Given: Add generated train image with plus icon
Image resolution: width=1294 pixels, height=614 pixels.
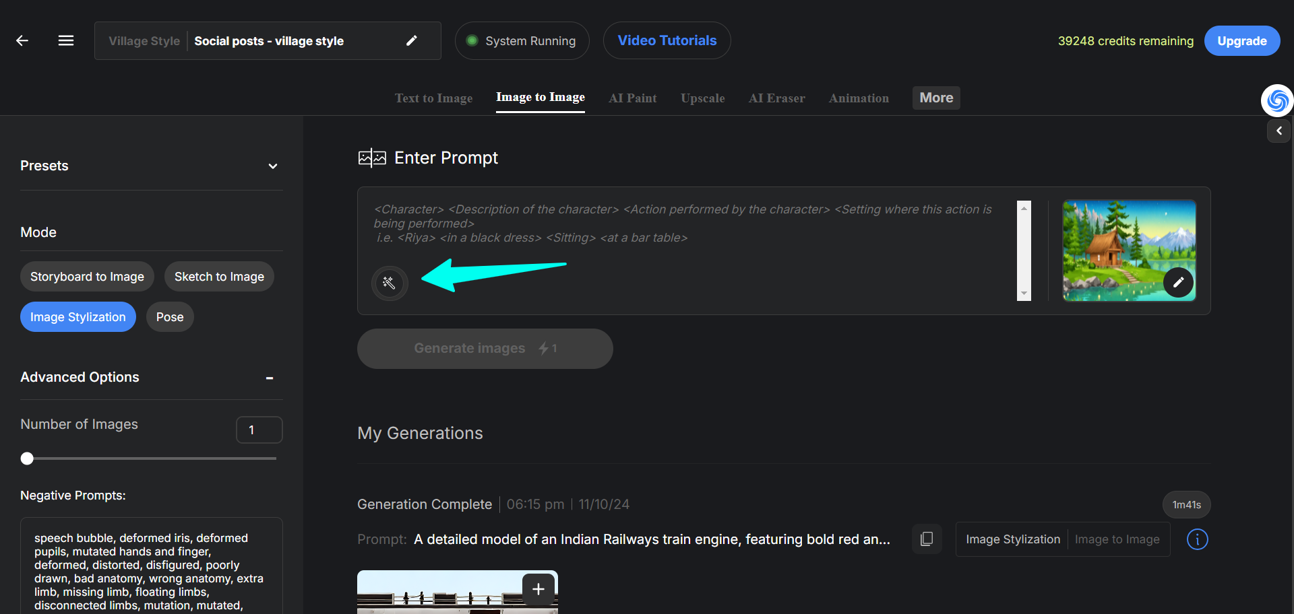Looking at the screenshot, I should coord(538,589).
